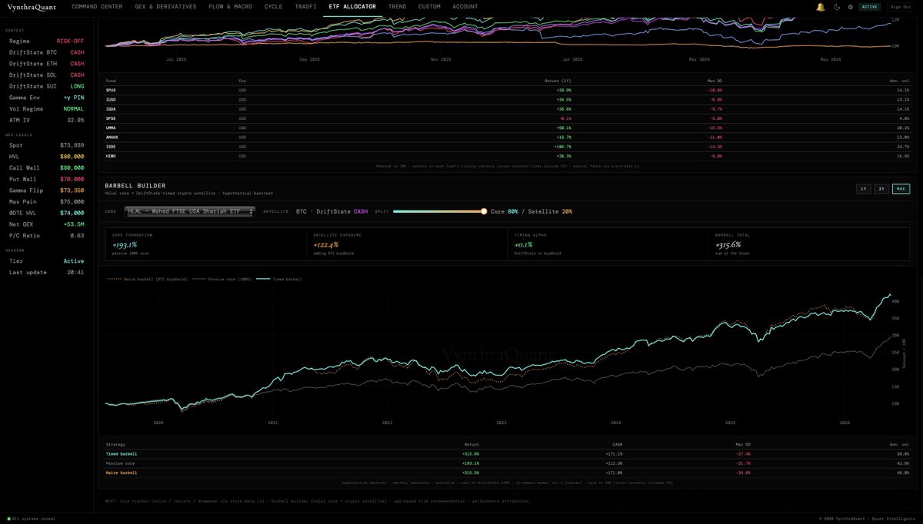Screen dimensions: 923x524
Task: Select the ETF Allocator tab
Action: point(352,6)
